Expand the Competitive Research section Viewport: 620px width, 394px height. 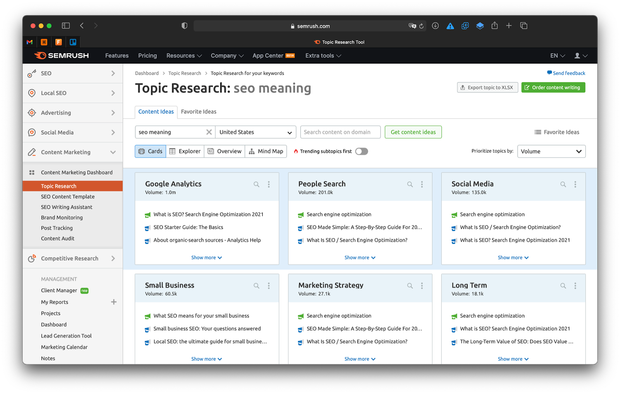tap(73, 258)
